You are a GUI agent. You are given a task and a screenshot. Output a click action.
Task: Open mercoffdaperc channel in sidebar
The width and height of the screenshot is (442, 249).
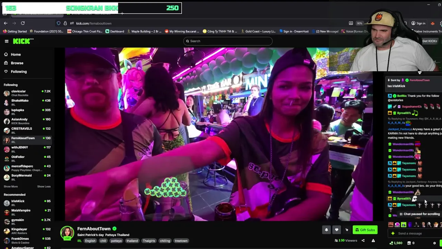(27, 168)
